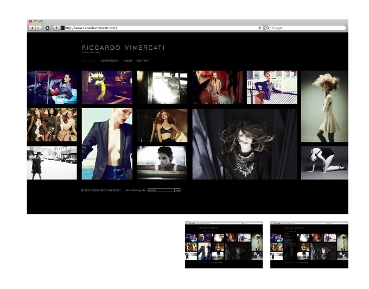Open the photo of woman in yellow dress
Image resolution: width=369 pixels, height=289 pixels.
[x=107, y=87]
